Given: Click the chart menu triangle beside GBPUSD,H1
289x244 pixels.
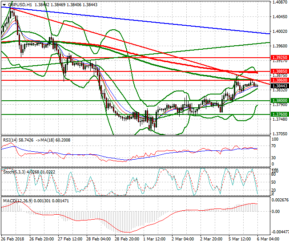Looking at the screenshot, I should [x=4, y=5].
